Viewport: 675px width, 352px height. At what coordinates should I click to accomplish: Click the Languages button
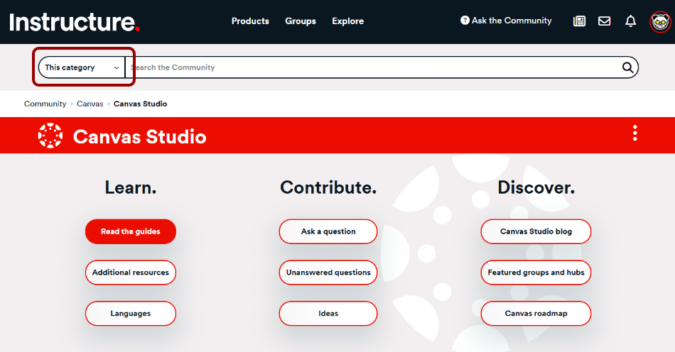coord(131,313)
